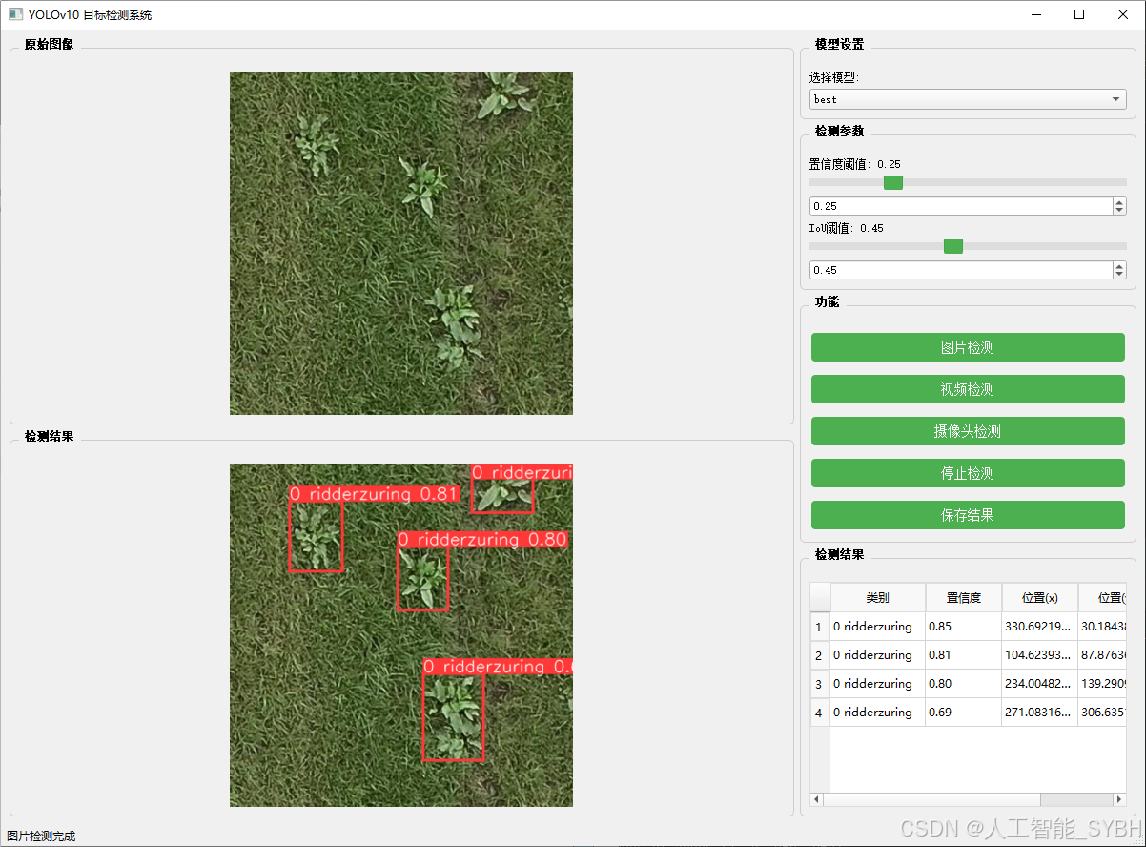Click position cell 234.00482...
The height and width of the screenshot is (847, 1146).
[1039, 684]
